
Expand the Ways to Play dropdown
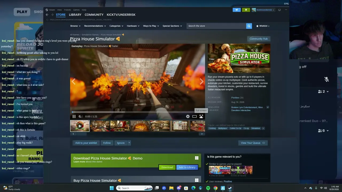point(151,26)
